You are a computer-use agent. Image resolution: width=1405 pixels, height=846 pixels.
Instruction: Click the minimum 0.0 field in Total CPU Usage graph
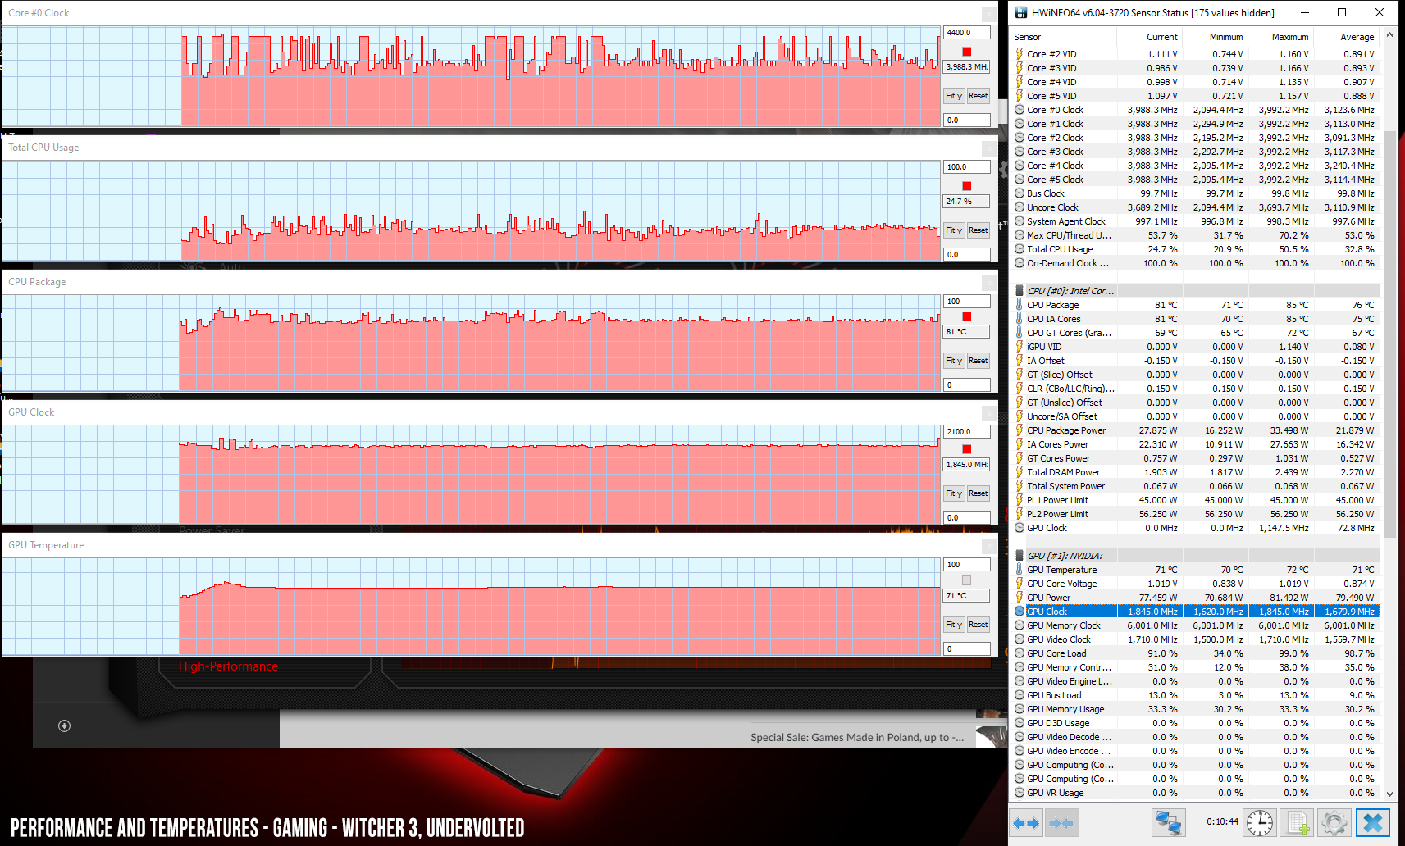pyautogui.click(x=967, y=255)
